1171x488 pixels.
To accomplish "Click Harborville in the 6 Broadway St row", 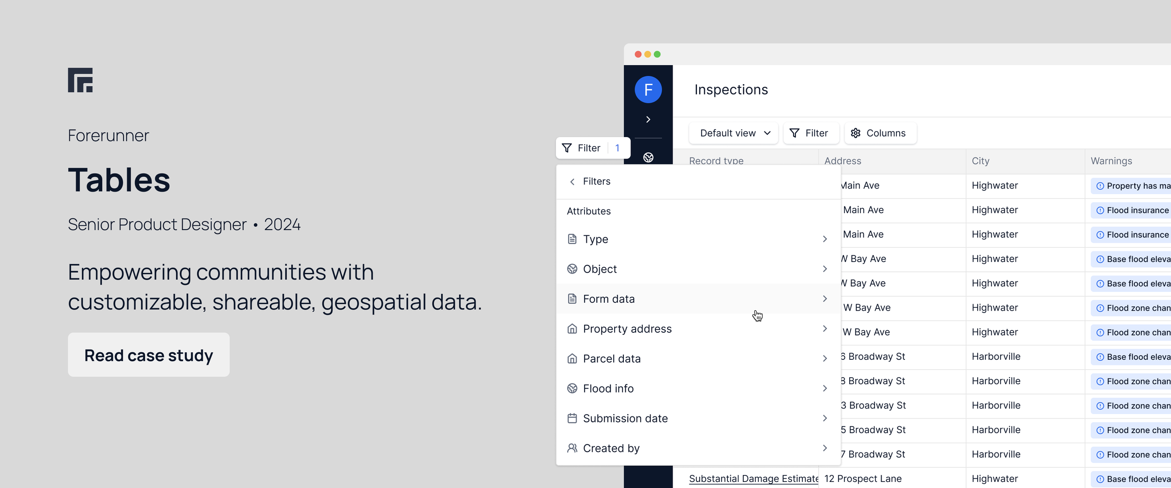I will (996, 357).
